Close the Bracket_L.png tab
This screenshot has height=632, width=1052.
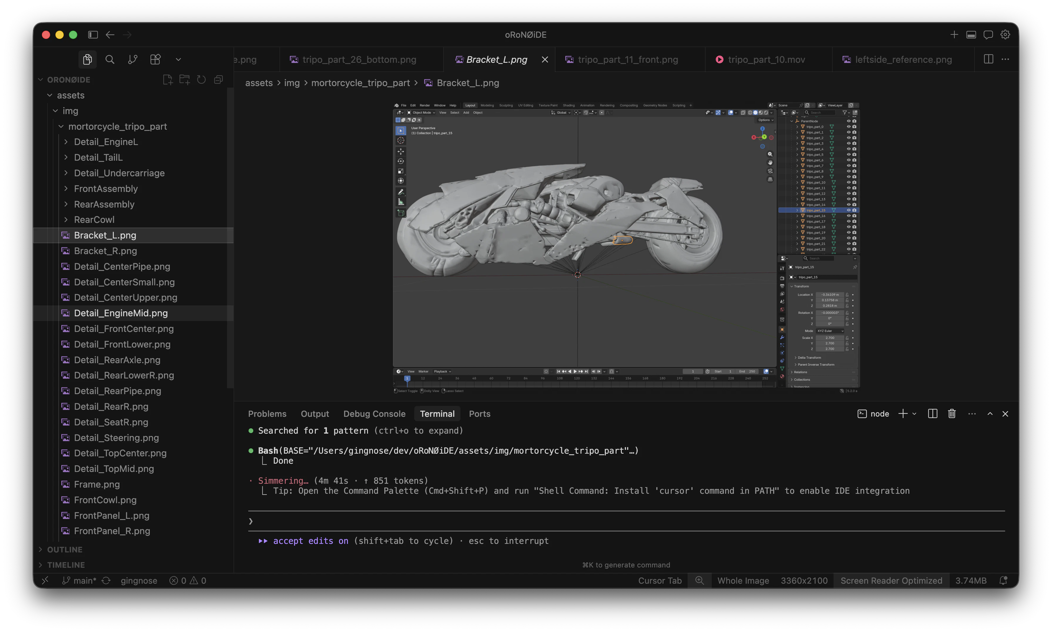[x=545, y=60]
